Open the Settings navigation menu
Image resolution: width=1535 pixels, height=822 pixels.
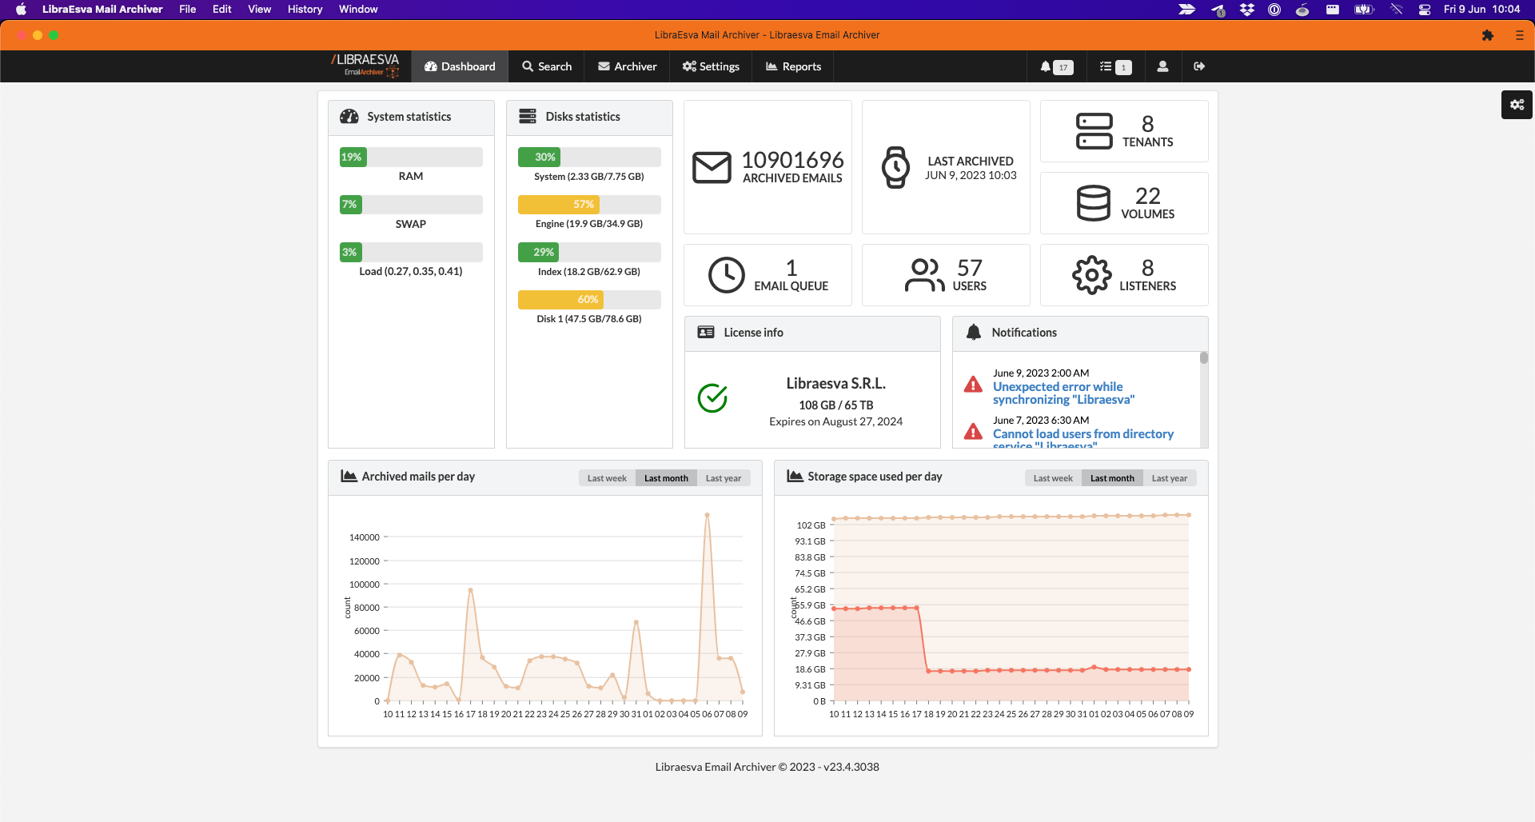pyautogui.click(x=711, y=67)
